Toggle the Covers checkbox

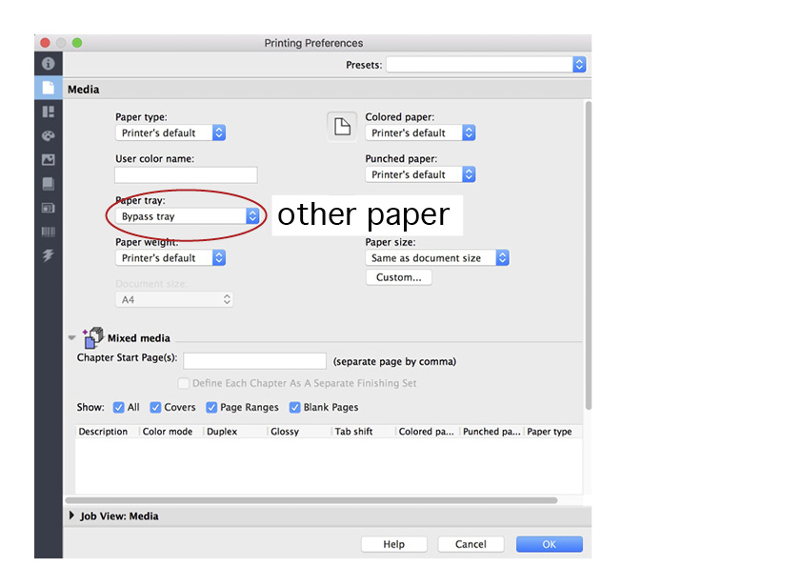click(x=155, y=407)
